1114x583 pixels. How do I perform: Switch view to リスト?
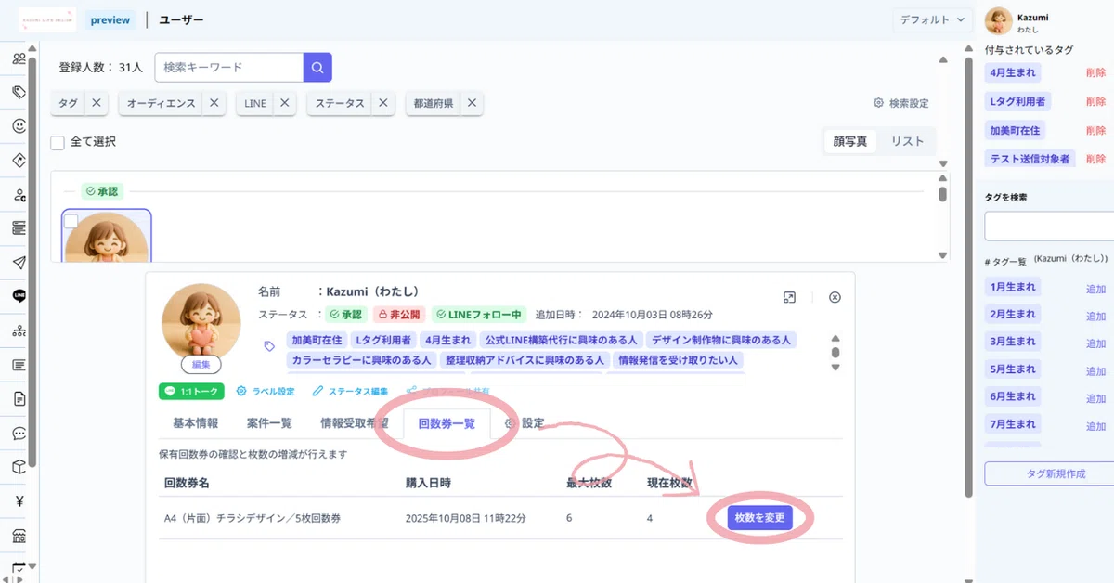pyautogui.click(x=907, y=141)
